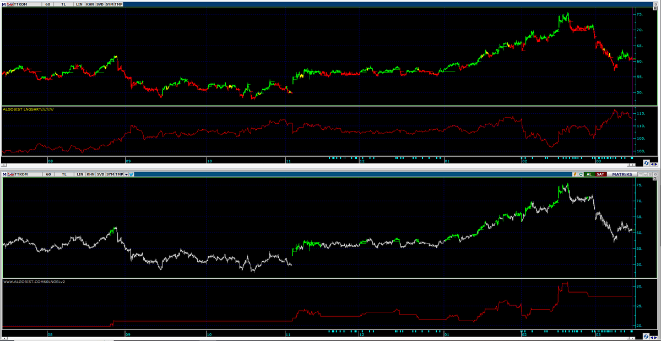661x341 pixels.
Task: Click the red SAT sell button
Action: [x=600, y=174]
